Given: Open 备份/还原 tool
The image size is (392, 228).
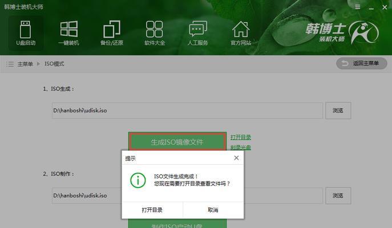Looking at the screenshot, I should click(x=112, y=33).
